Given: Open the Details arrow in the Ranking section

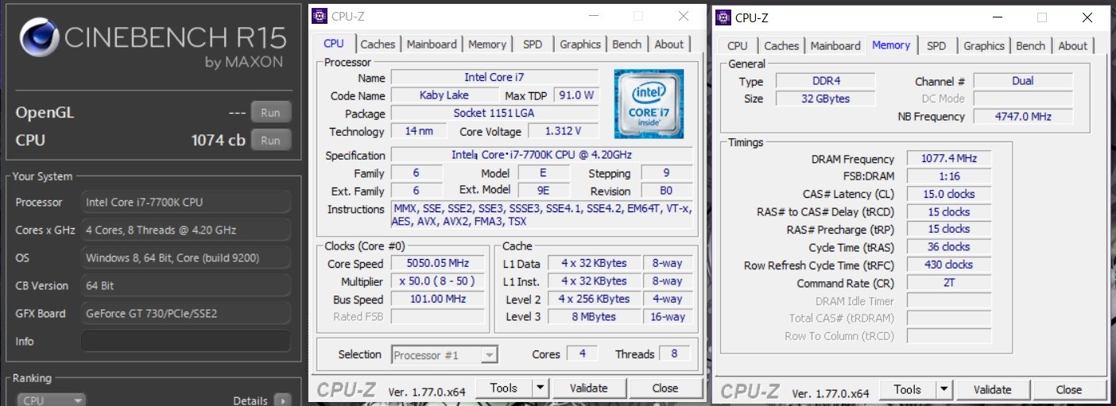Looking at the screenshot, I should pos(282,400).
